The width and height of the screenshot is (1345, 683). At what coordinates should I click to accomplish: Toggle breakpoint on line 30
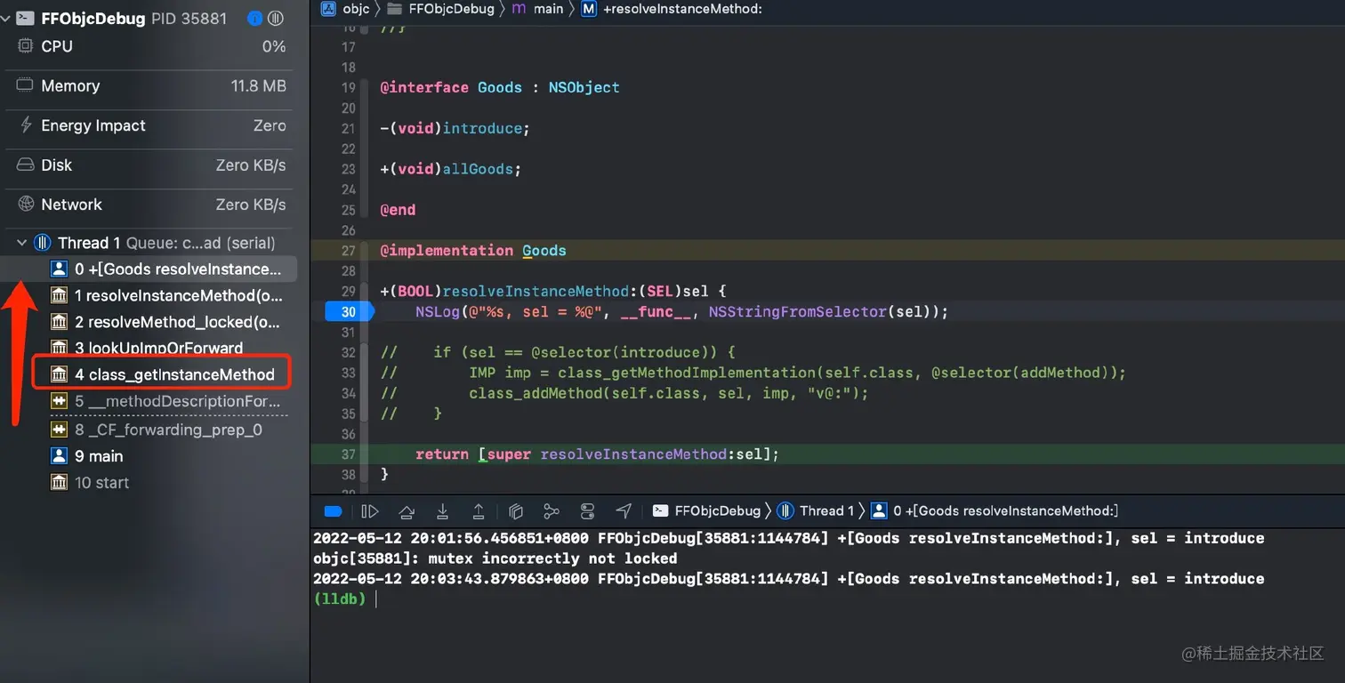pos(349,312)
